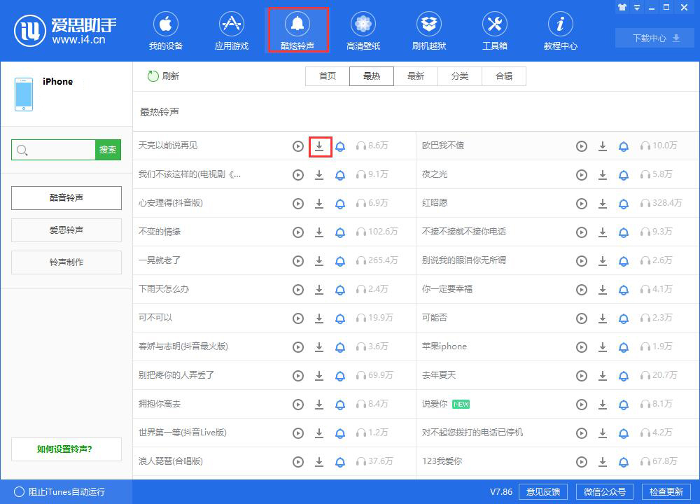Open the 教程中心 tutorial center
Viewport: 700px width, 504px height.
click(559, 30)
